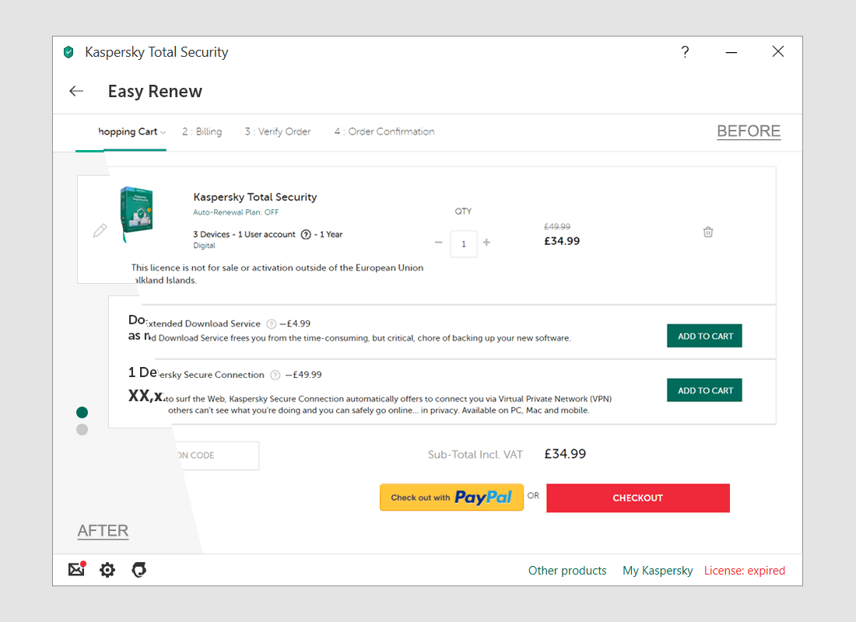Click the quantity input field
The image size is (856, 622).
point(464,244)
